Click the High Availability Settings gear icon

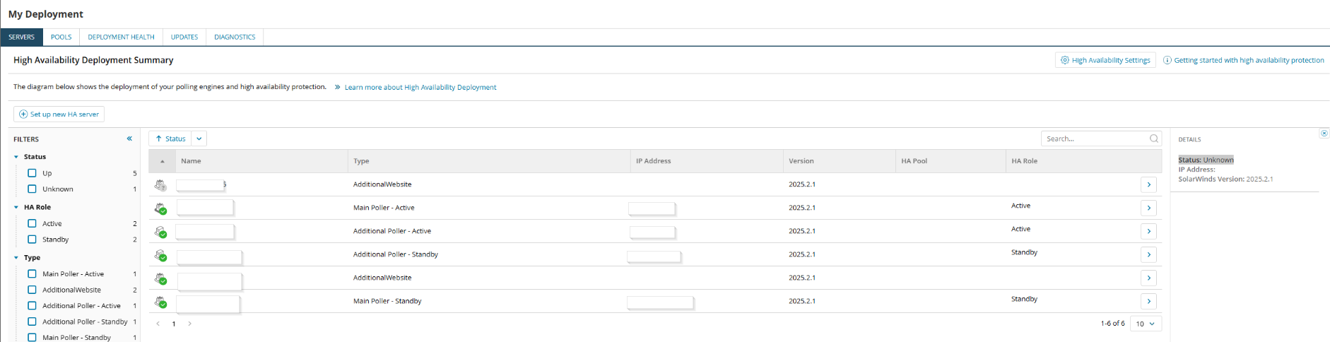1064,60
